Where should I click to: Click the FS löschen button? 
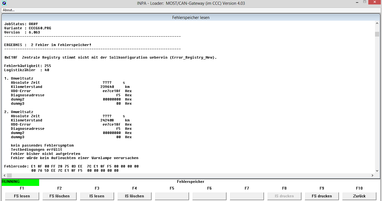[59, 196]
